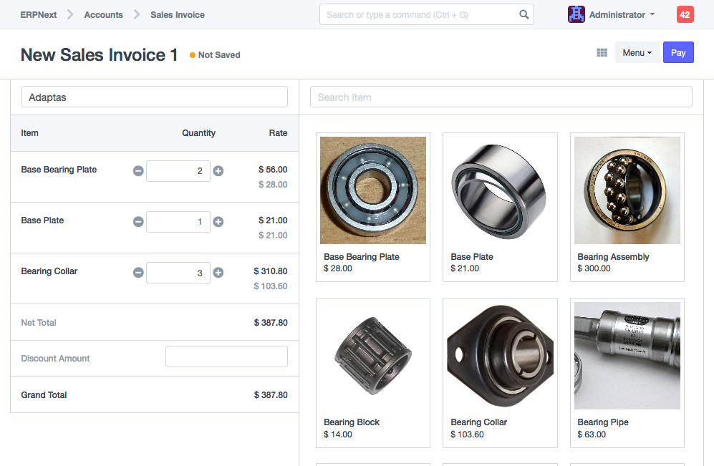Open the Administrator user dropdown

pyautogui.click(x=612, y=14)
